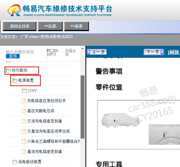Image resolution: width=180 pixels, height=167 pixels.
Task: Click the 零件位置 heading
Action: 109,87
